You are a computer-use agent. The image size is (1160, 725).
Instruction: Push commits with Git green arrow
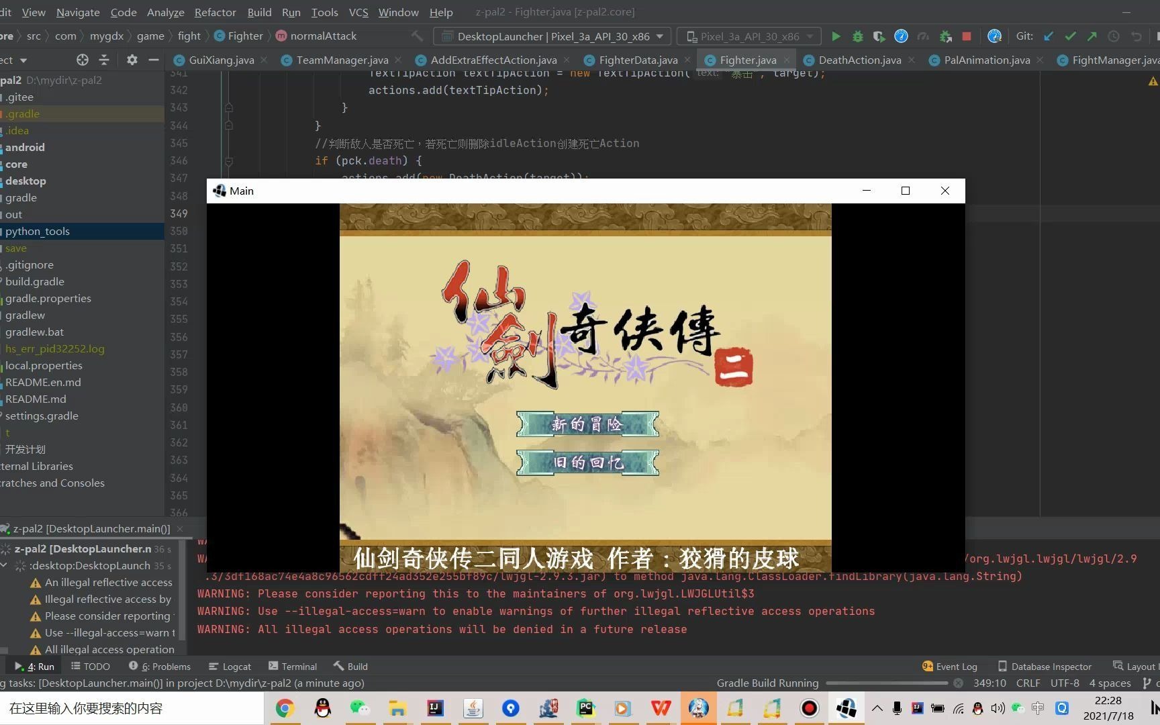click(1092, 36)
